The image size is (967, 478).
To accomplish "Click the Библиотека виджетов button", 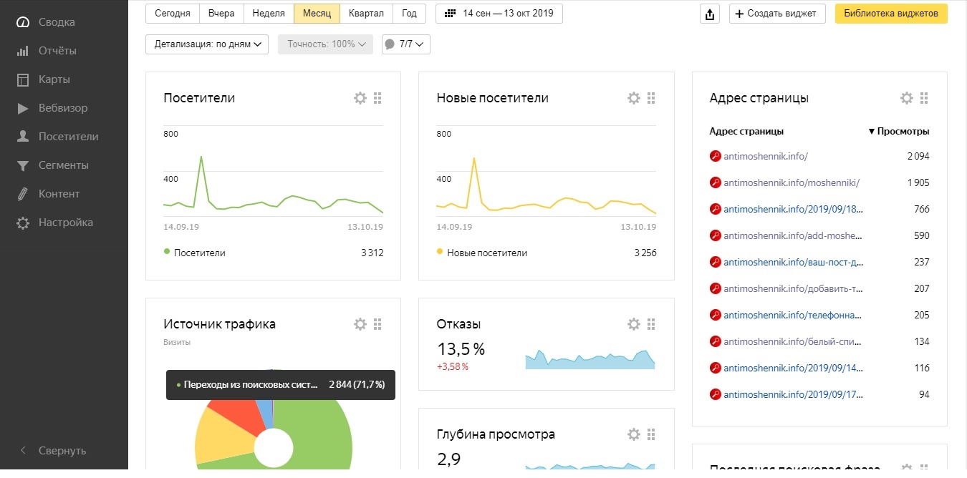I will click(891, 14).
